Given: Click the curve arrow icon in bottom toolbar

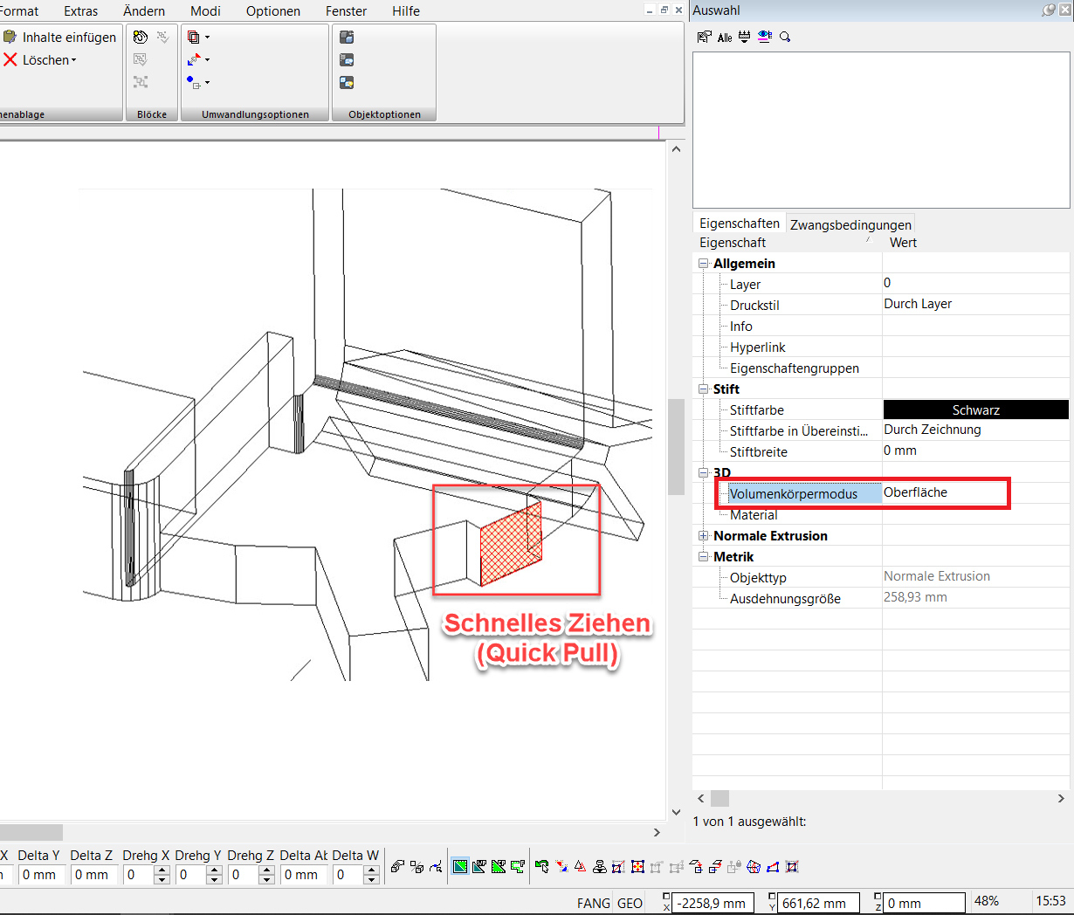Looking at the screenshot, I should (x=436, y=866).
